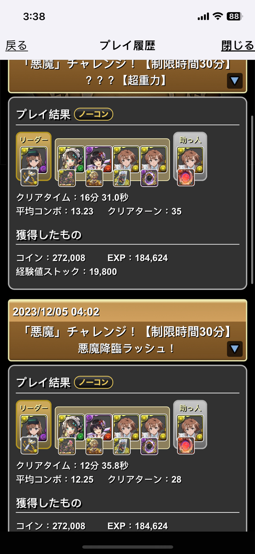Tap the leader monster icon in first result
This screenshot has height=554, width=255.
(x=34, y=160)
